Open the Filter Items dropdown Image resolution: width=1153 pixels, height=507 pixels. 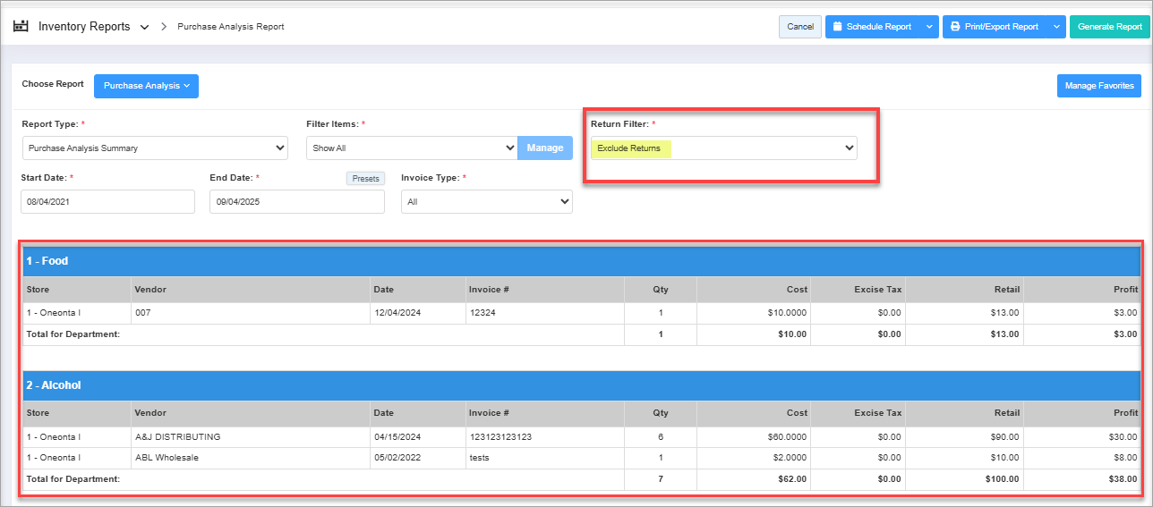pyautogui.click(x=411, y=148)
